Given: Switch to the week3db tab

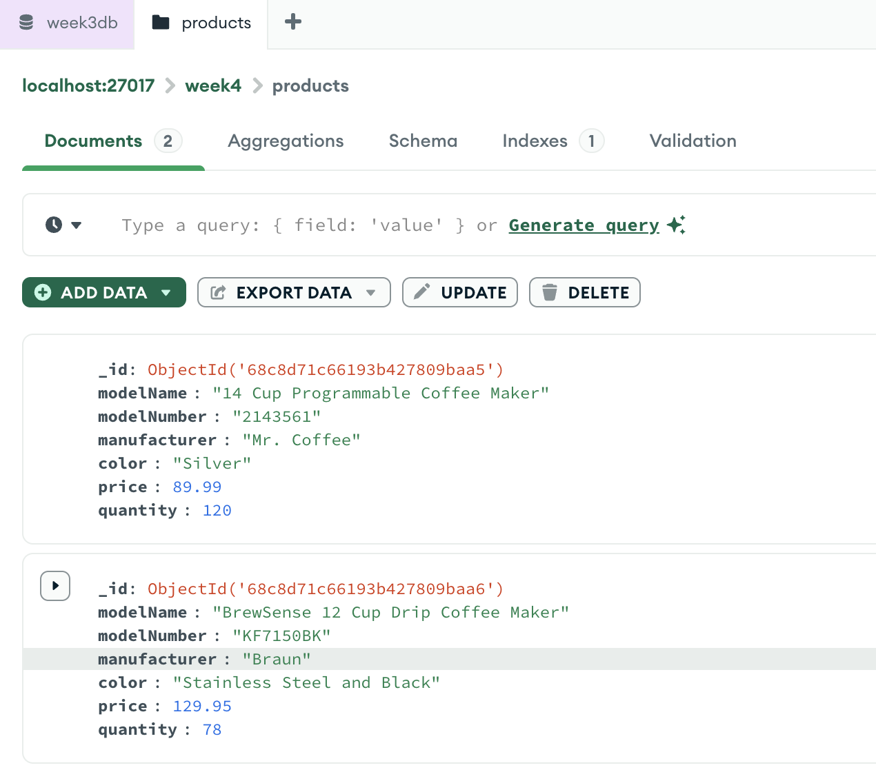Looking at the screenshot, I should tap(67, 24).
